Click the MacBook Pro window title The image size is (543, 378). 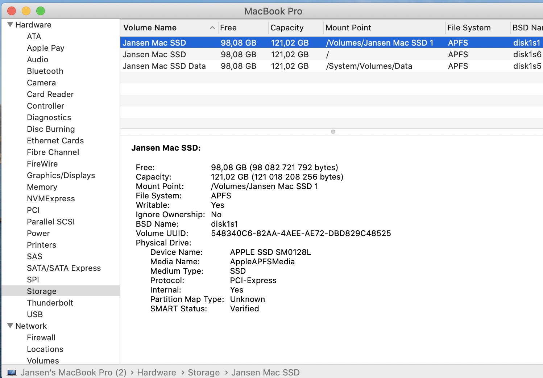pos(273,11)
